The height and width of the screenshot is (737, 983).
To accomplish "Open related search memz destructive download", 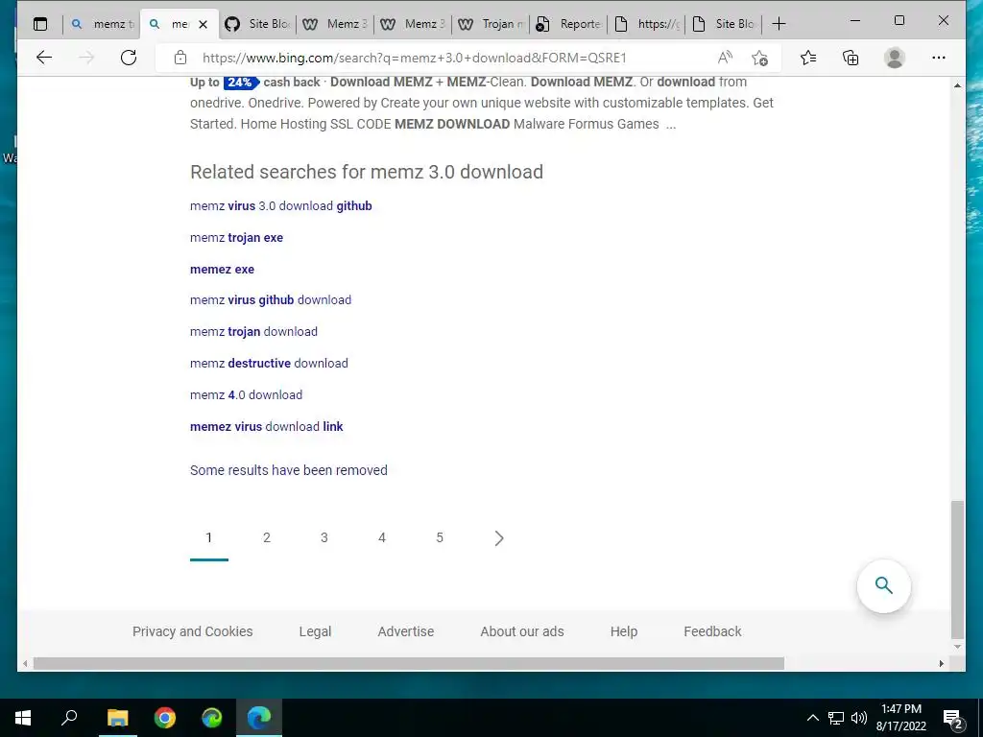I will (269, 364).
